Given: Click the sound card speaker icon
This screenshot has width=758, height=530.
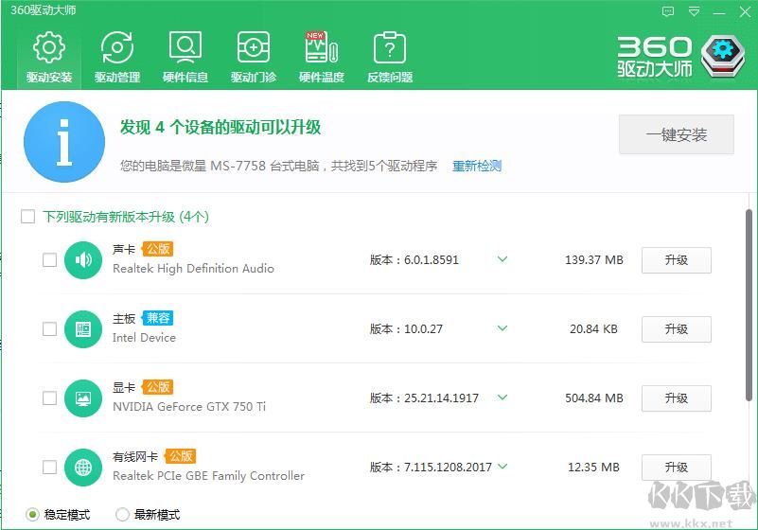Looking at the screenshot, I should (x=83, y=260).
